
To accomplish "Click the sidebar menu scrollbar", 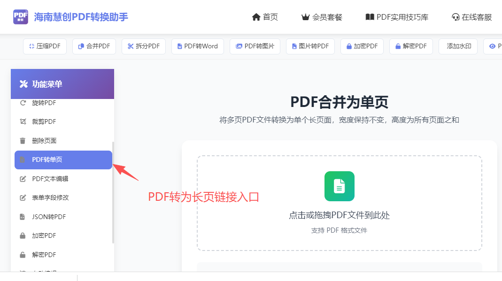I will 113,192.
